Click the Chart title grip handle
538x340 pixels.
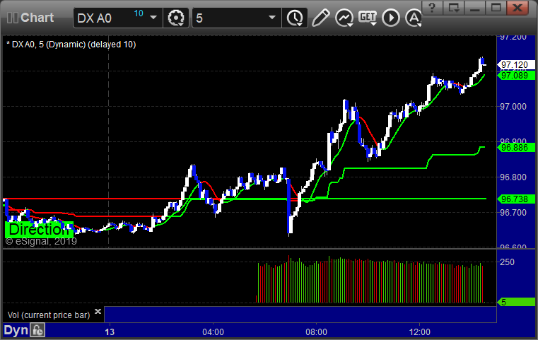pos(12,18)
